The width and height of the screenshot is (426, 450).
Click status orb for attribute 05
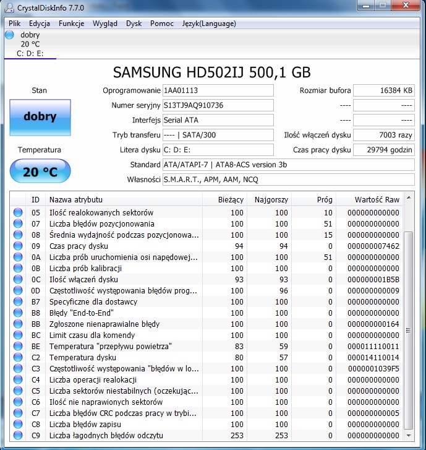(18, 212)
